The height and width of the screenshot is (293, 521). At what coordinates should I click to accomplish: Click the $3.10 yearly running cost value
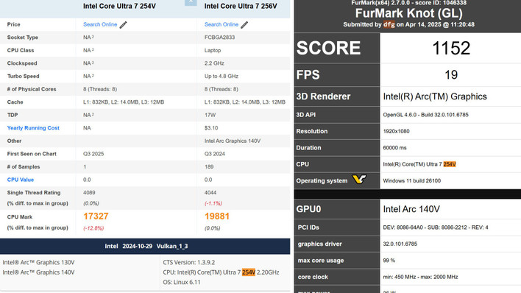coord(211,128)
